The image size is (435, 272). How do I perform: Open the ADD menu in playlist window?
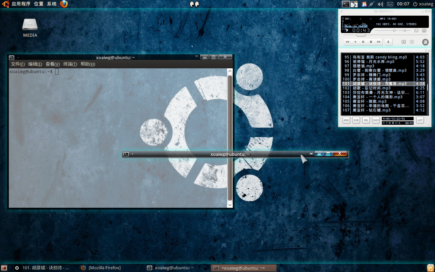(x=346, y=120)
